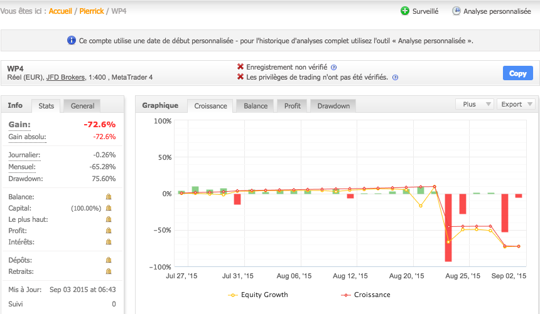Click help icon beside Enregistrement non vérifié
The width and height of the screenshot is (540, 314).
point(333,67)
